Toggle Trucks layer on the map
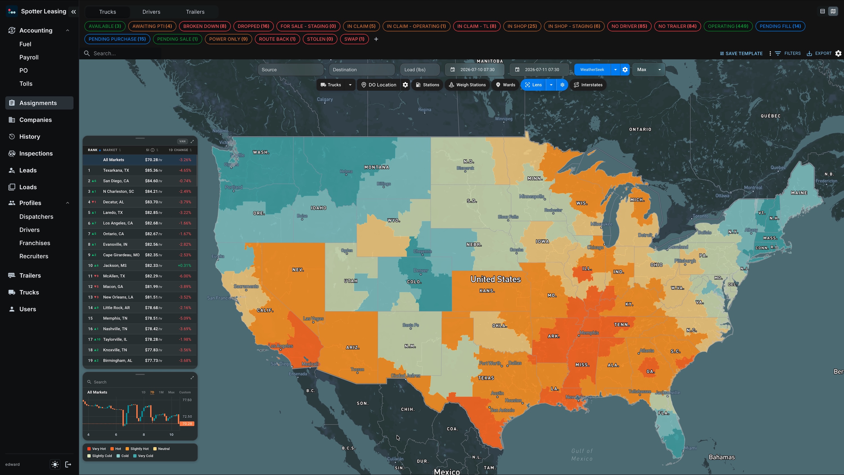Viewport: 844px width, 475px height. tap(331, 85)
